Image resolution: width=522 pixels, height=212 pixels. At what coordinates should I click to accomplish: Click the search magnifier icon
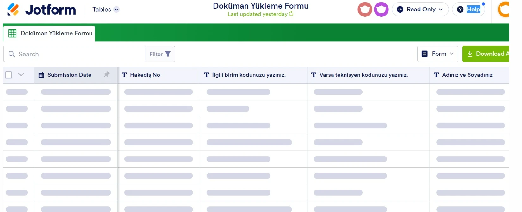click(x=11, y=54)
